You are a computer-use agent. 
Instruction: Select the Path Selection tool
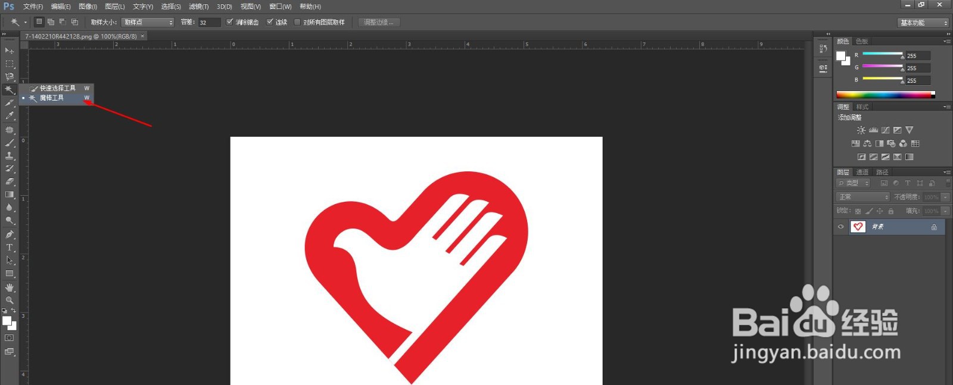[10, 261]
